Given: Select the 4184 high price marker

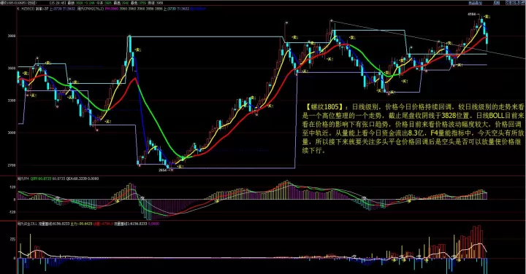Looking at the screenshot, I should pos(473,15).
